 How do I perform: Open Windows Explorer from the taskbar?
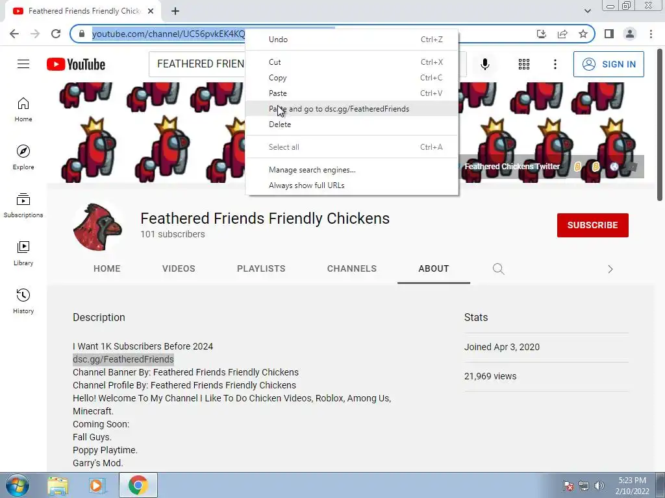pos(58,486)
